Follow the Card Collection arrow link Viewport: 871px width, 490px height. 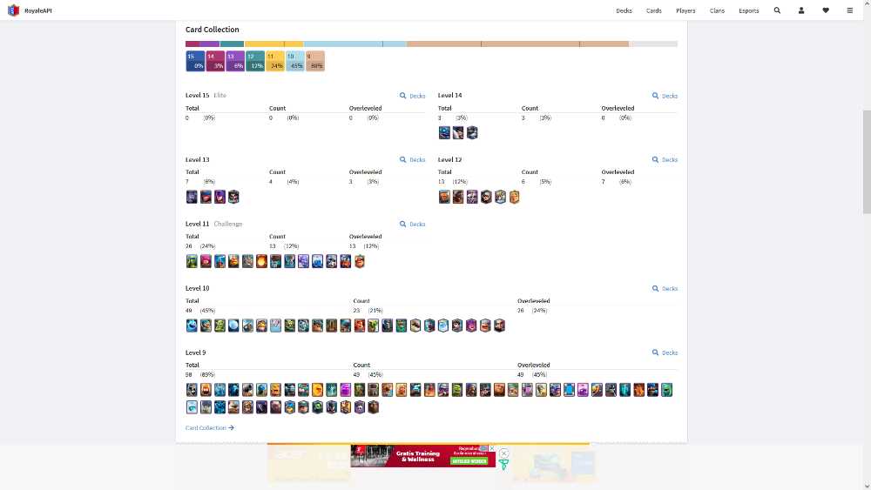click(x=210, y=428)
